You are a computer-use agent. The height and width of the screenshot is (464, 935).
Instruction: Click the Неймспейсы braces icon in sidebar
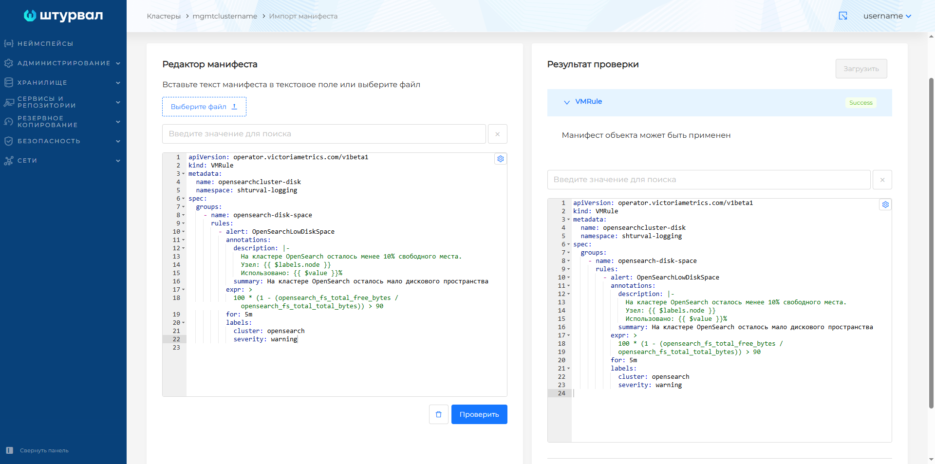(8, 44)
